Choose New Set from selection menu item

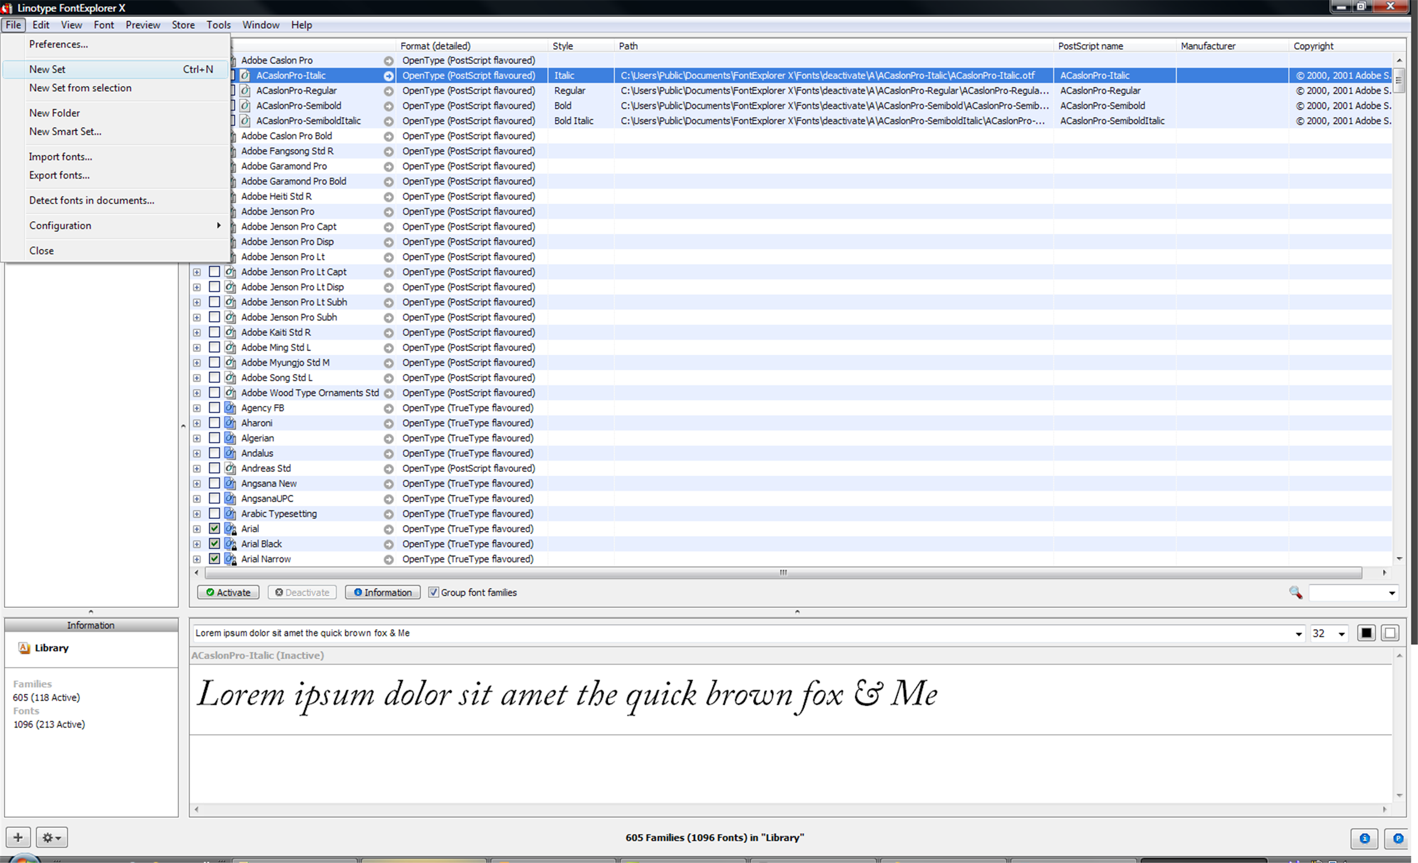(x=80, y=88)
